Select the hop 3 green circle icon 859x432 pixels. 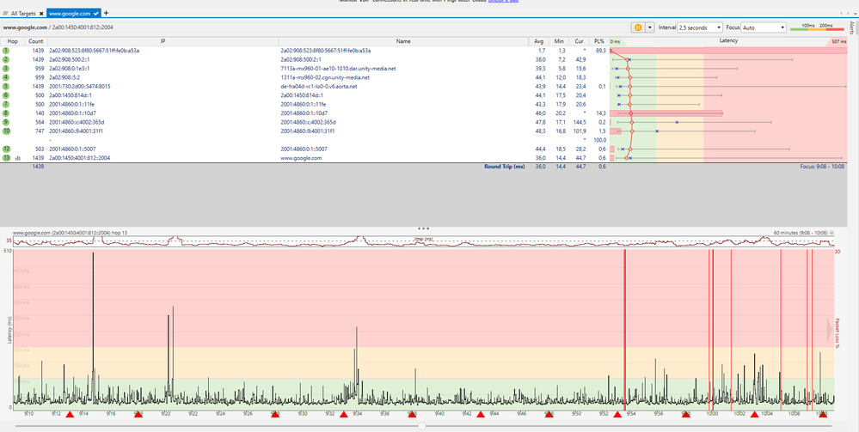pos(6,69)
